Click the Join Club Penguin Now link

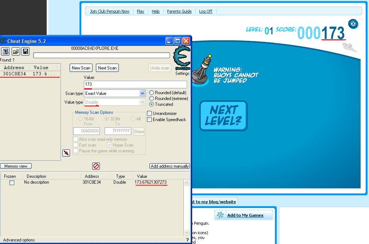[x=109, y=11]
